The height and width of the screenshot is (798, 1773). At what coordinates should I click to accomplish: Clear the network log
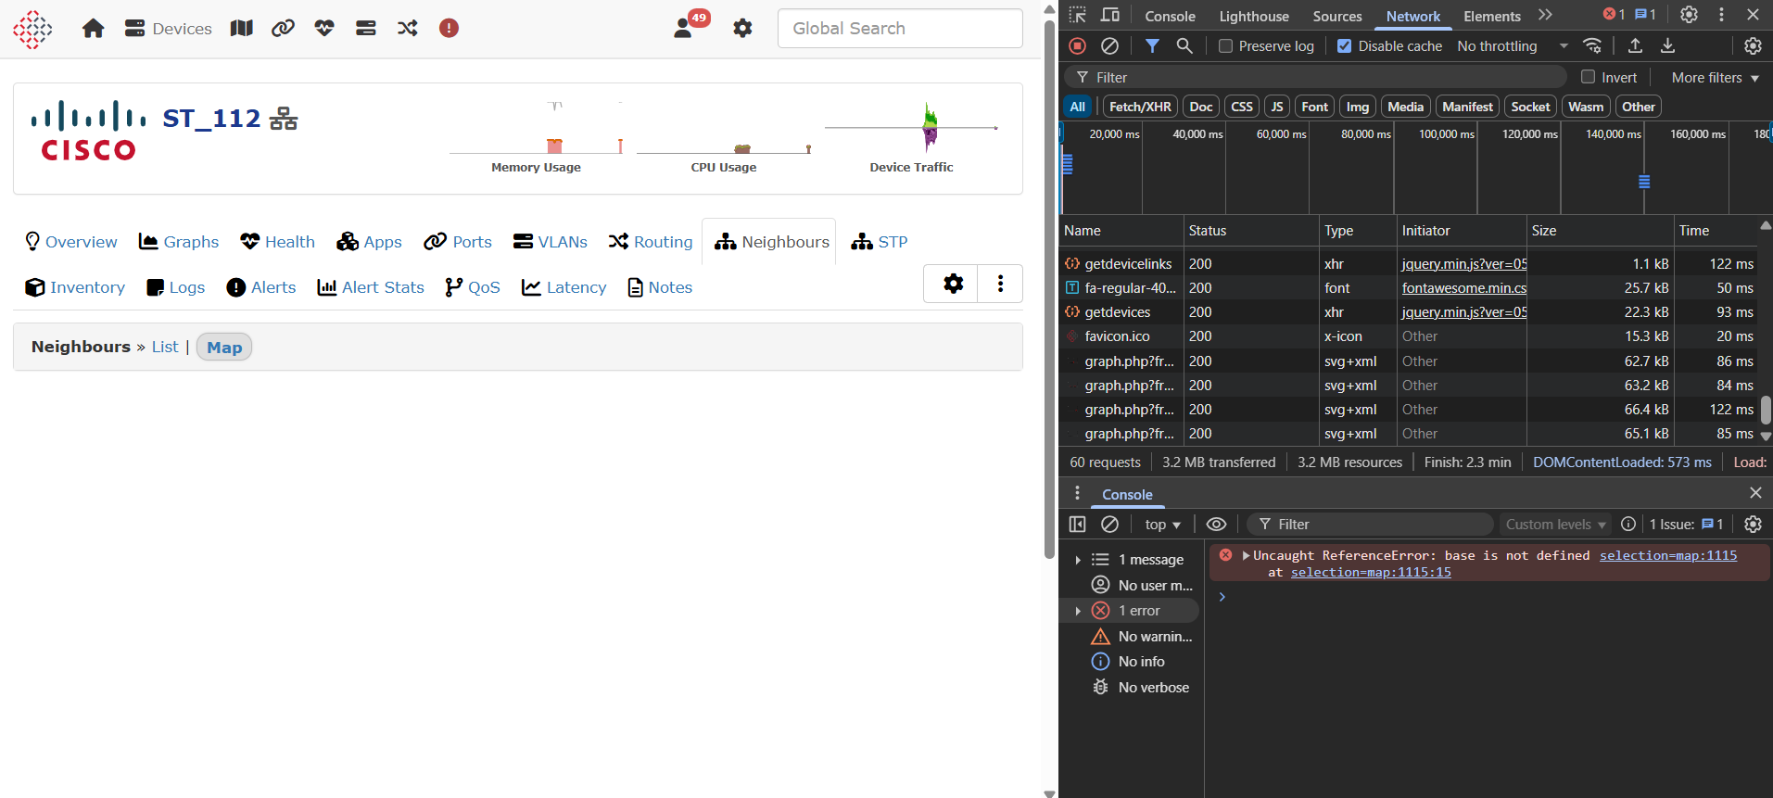pos(1109,45)
